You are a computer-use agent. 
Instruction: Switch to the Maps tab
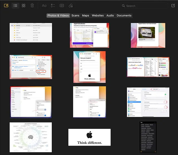(86, 16)
